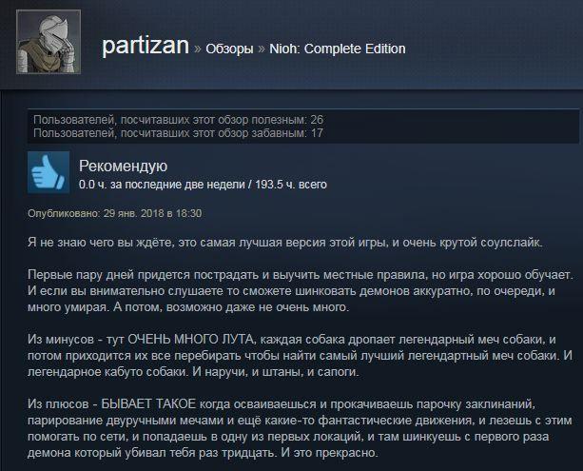This screenshot has width=583, height=471.
Task: Click the sentence starting Я не знаю чего
Action: (285, 243)
